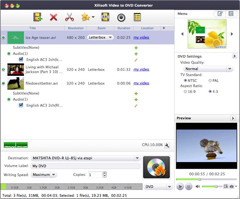Click pencil edit icon for Ice Age audio
240x199 pixels.
(136, 60)
